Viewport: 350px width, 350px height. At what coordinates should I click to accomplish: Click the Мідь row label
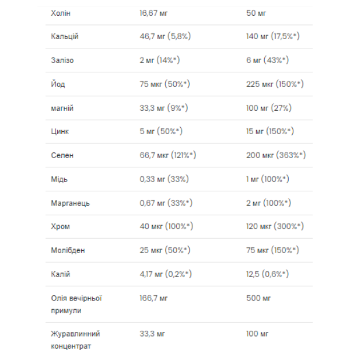point(60,179)
